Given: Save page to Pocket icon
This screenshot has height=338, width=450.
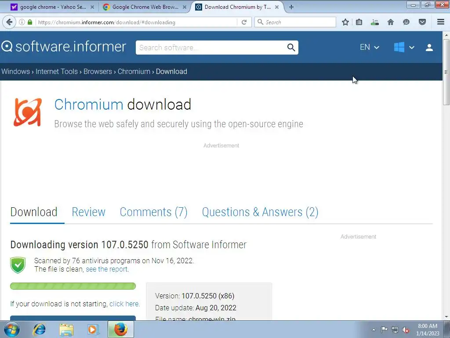Looking at the screenshot, I should point(422,22).
